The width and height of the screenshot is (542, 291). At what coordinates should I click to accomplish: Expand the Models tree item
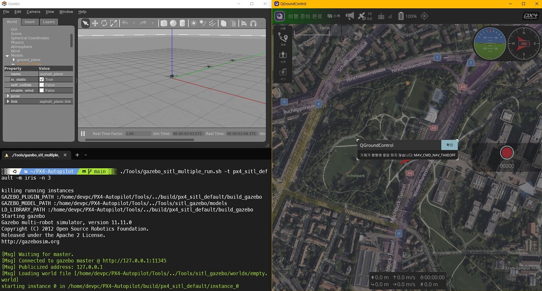(7, 55)
